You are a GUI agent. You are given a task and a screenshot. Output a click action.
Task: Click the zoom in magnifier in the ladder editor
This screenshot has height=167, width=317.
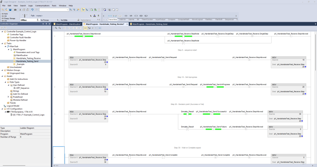point(56,28)
